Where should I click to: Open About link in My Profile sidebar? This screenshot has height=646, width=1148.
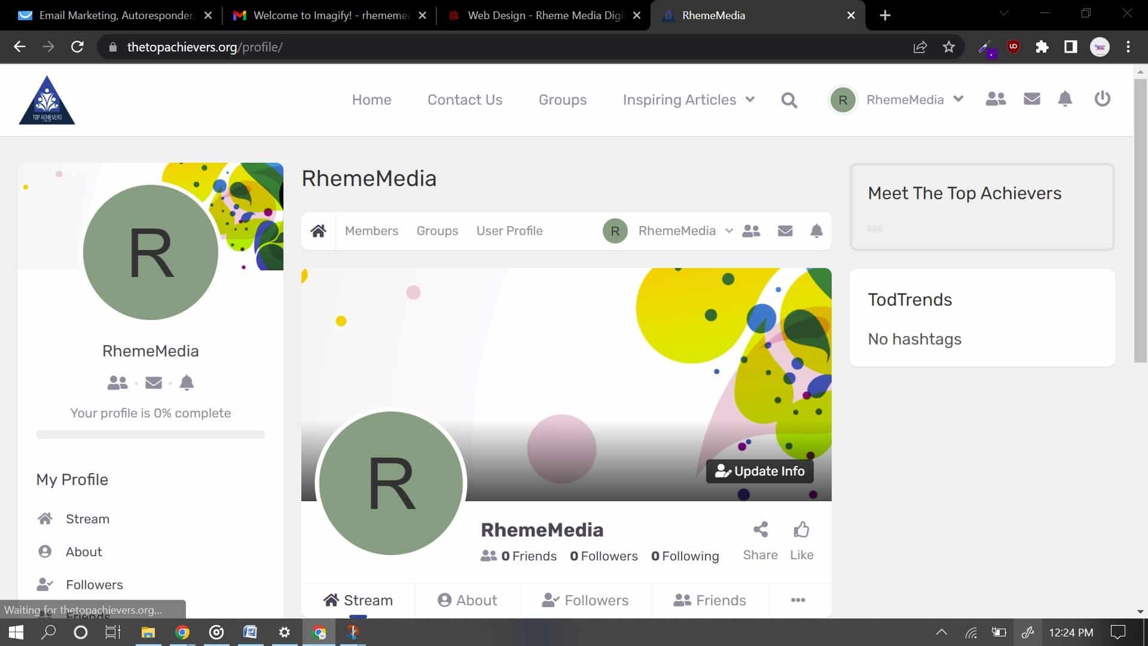84,552
